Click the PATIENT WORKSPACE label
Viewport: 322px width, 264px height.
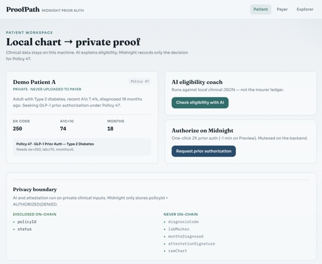pyautogui.click(x=29, y=33)
